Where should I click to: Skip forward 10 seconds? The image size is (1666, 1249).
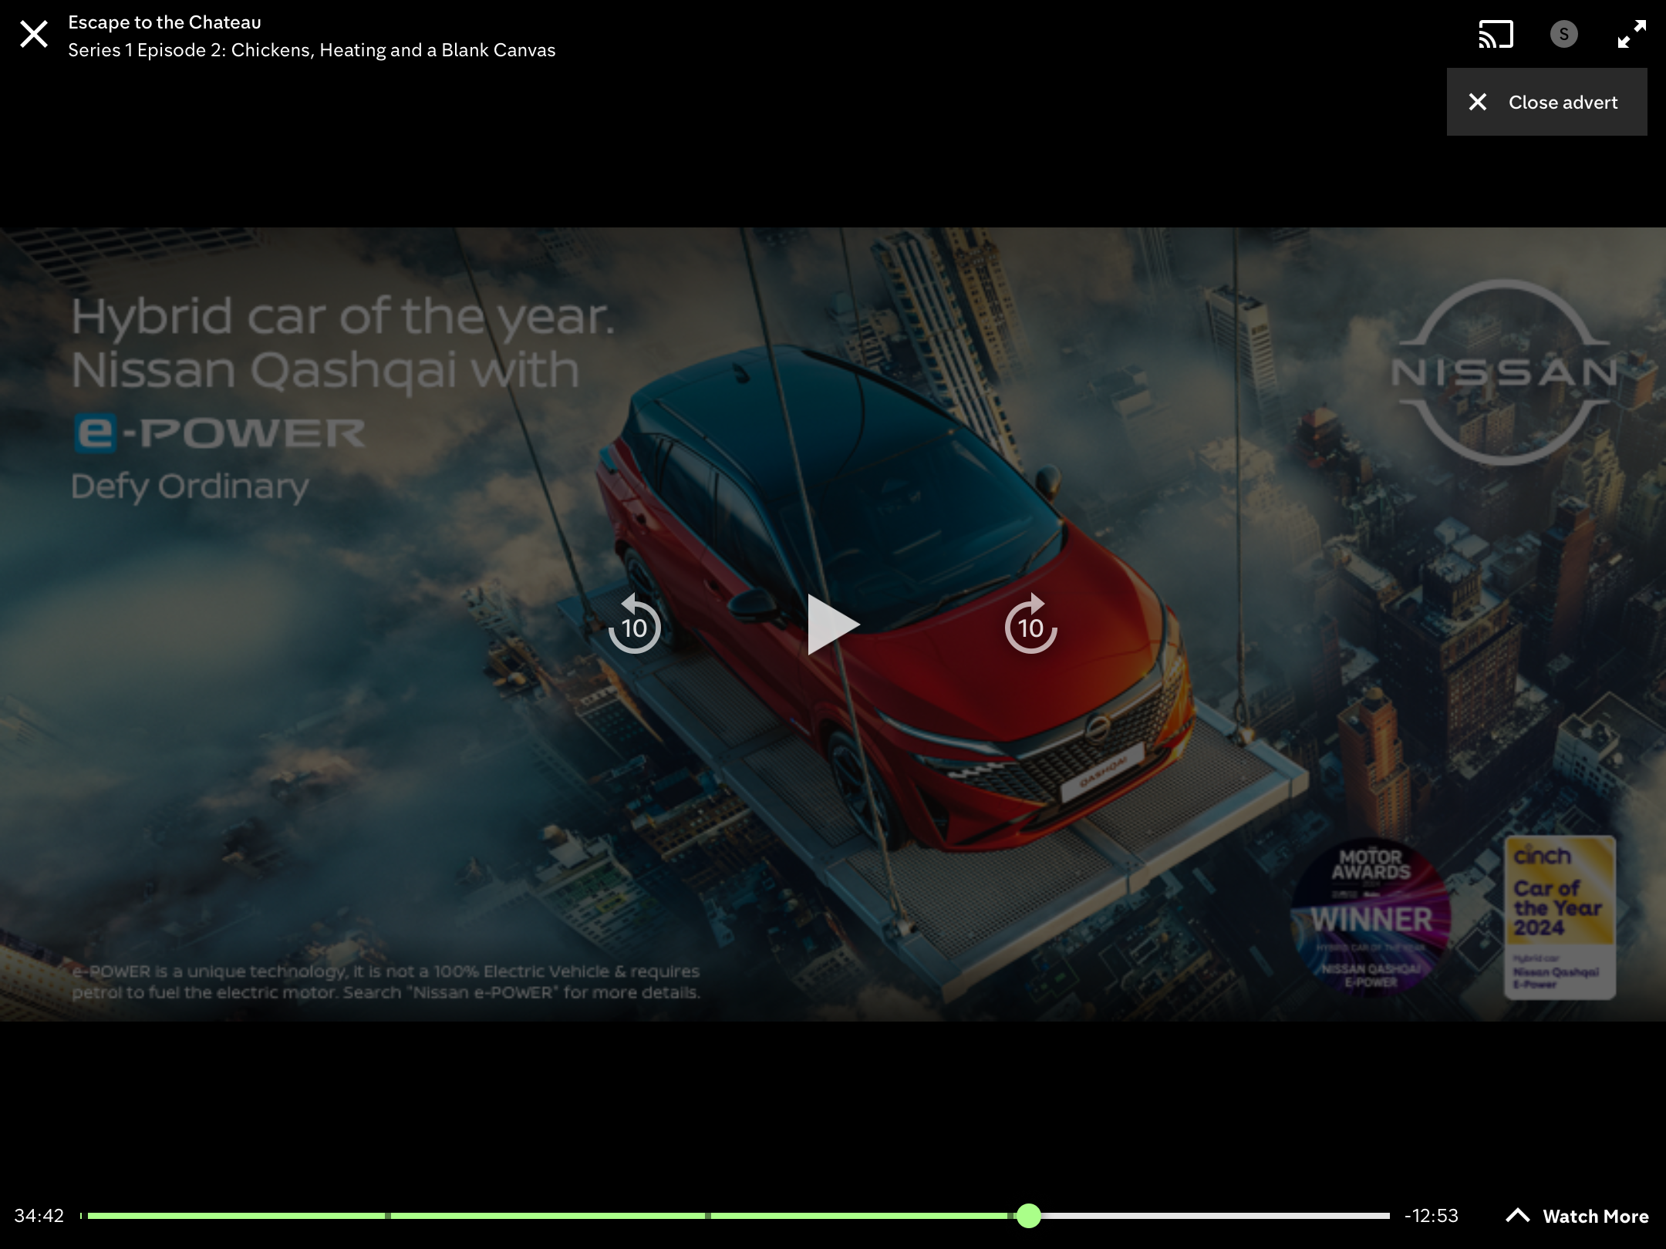(1031, 624)
